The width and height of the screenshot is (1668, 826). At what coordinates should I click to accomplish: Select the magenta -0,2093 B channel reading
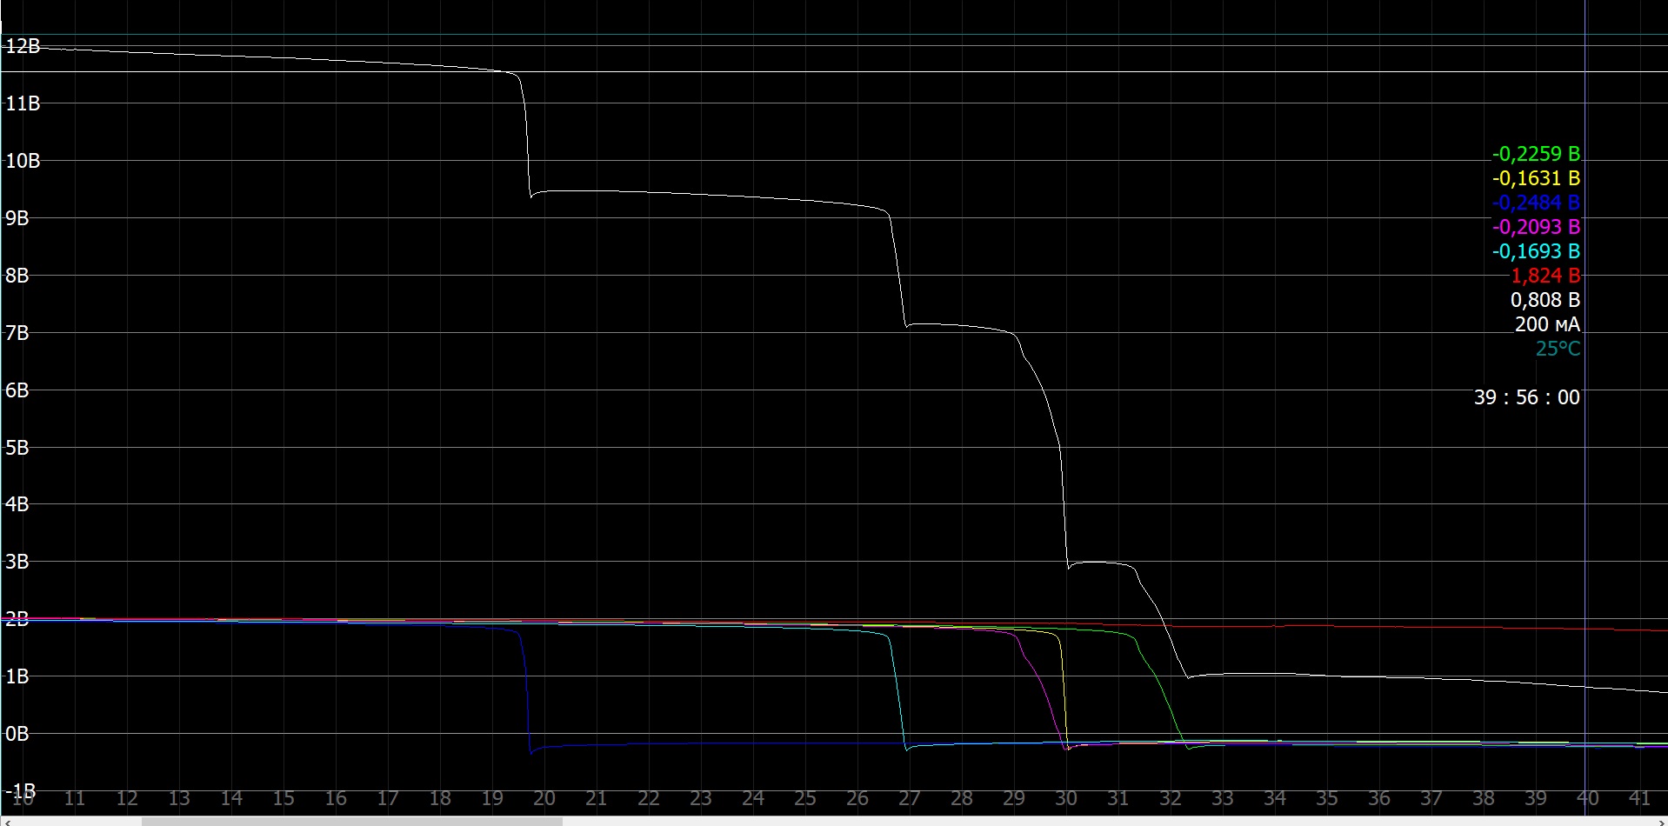click(x=1536, y=227)
